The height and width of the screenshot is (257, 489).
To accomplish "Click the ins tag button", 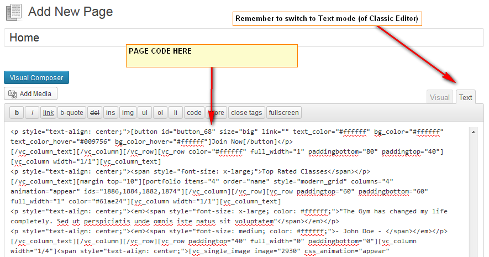I will tap(111, 113).
